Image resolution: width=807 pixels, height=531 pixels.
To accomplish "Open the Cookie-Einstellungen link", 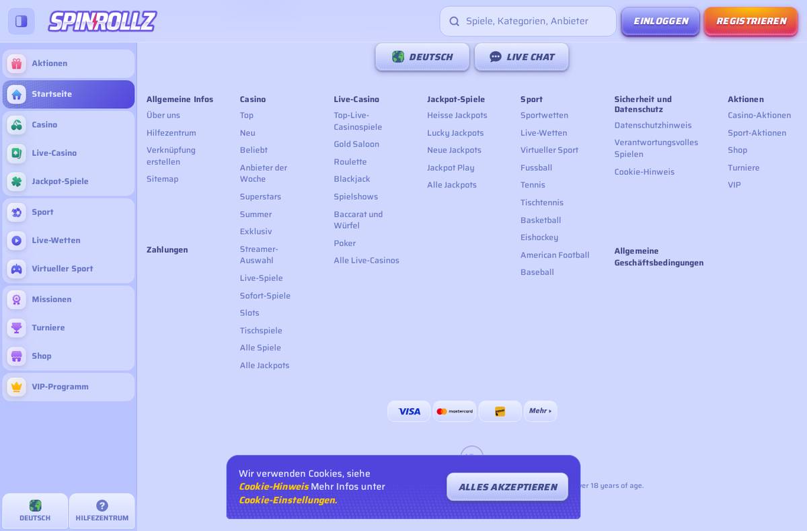I will click(288, 500).
